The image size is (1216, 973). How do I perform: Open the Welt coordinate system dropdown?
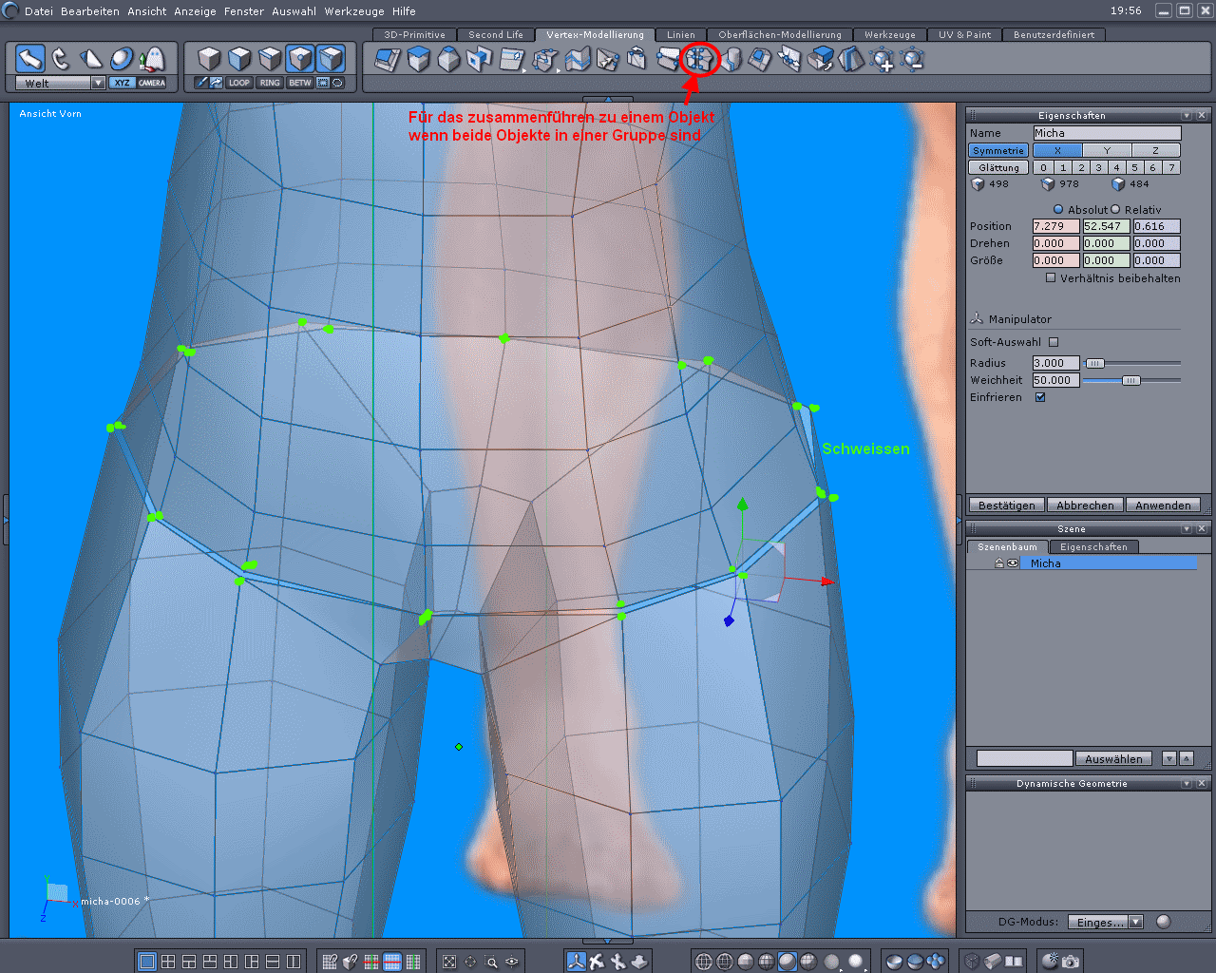click(x=98, y=83)
